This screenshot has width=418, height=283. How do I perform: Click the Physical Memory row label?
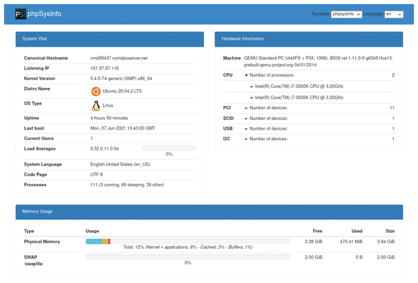[x=42, y=242]
